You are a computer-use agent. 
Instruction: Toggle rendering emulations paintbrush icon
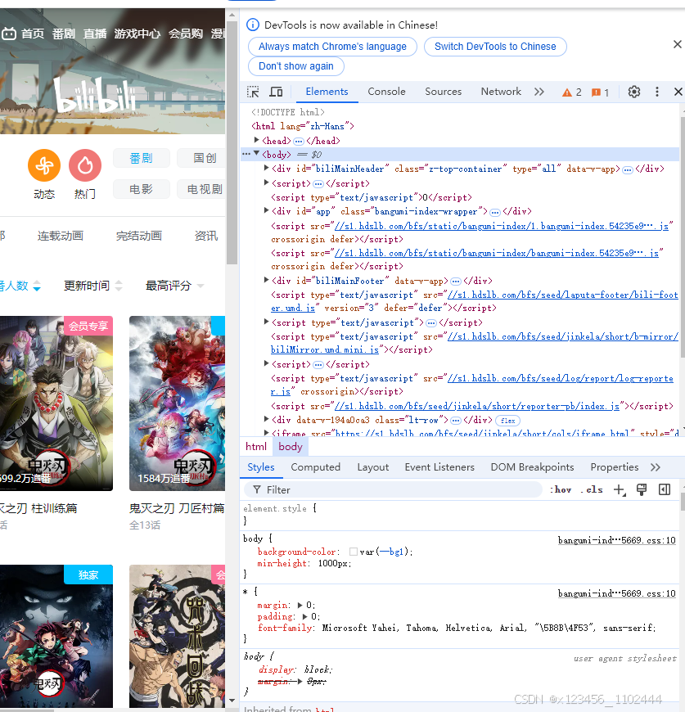642,489
